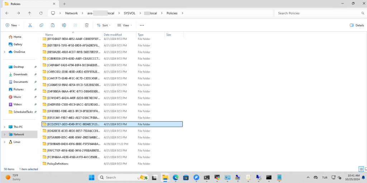367x183 pixels.
Task: Go up one directory level
Action: [x=29, y=13]
